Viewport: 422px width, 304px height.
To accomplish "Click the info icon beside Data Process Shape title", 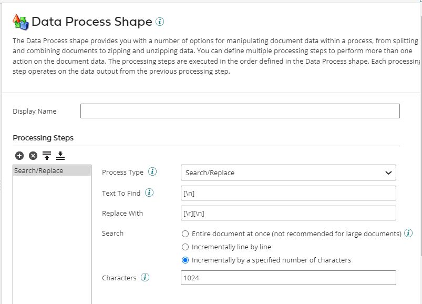I will pos(160,22).
